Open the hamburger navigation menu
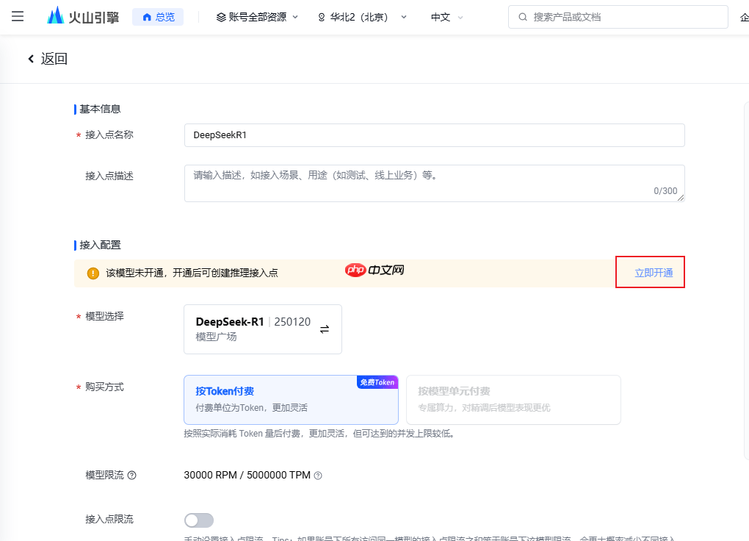The height and width of the screenshot is (541, 749). (18, 17)
